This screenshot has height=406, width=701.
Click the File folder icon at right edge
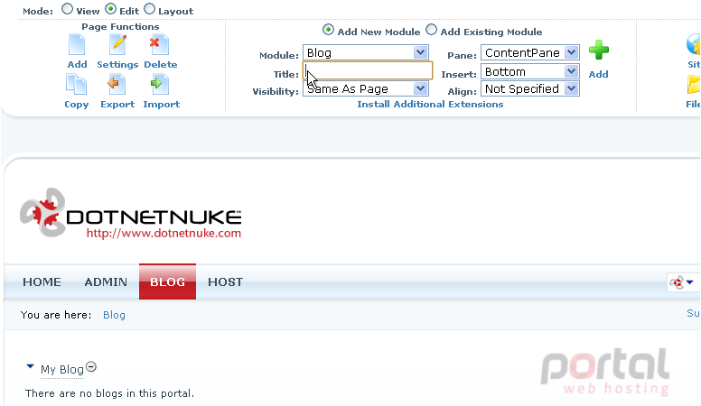coord(694,85)
